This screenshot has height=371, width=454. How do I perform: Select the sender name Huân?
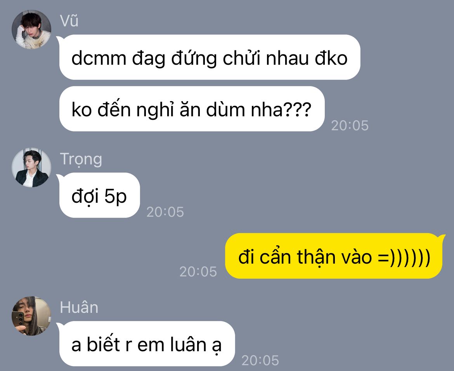tap(79, 307)
